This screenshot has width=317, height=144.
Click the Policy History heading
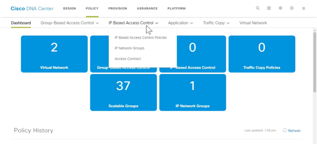click(x=33, y=130)
